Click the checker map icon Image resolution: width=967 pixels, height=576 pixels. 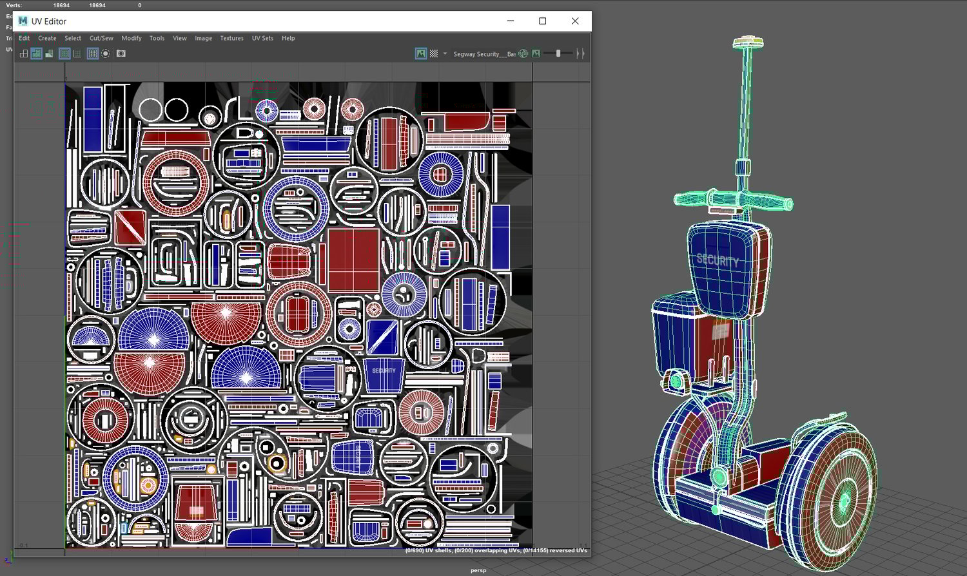point(434,54)
